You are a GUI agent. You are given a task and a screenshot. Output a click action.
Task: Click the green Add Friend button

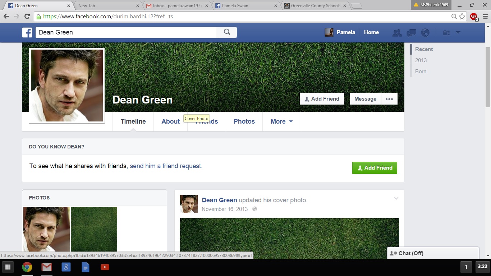click(375, 168)
